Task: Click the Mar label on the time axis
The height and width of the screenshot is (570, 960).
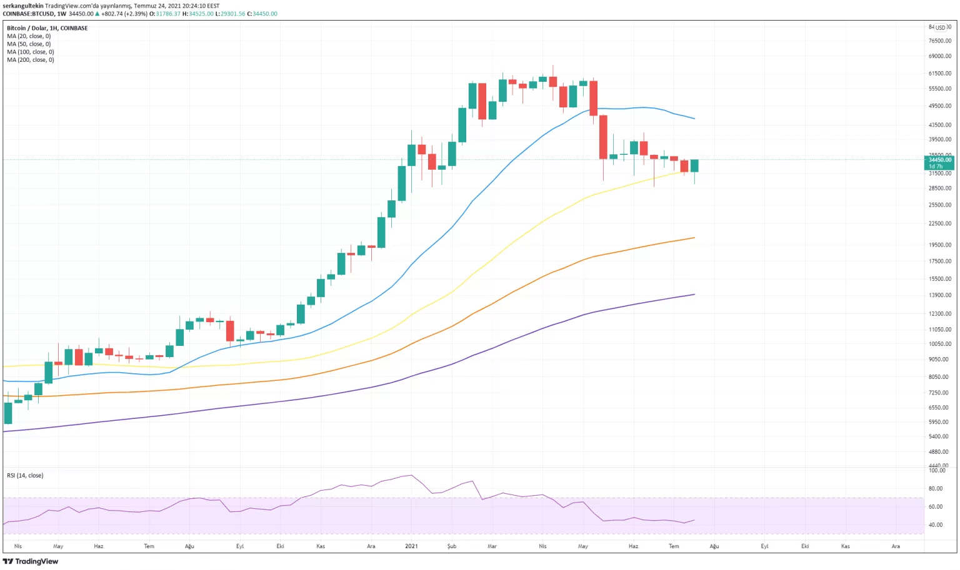Action: pyautogui.click(x=492, y=546)
